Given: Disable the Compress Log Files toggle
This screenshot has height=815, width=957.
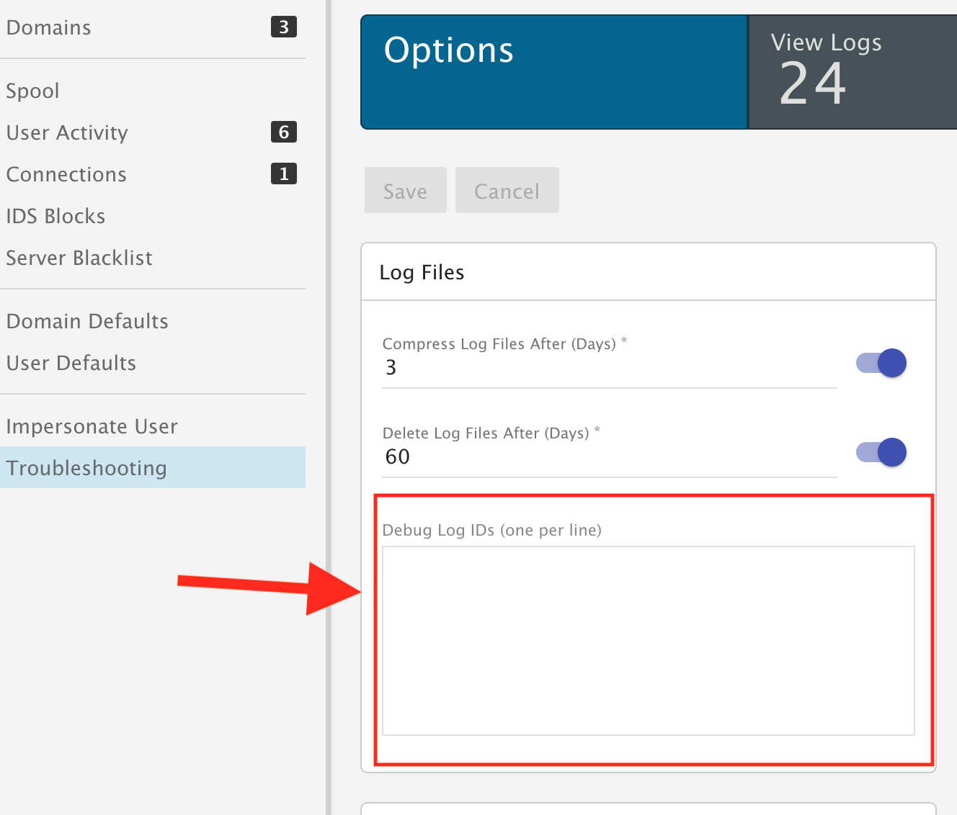Looking at the screenshot, I should tap(881, 363).
